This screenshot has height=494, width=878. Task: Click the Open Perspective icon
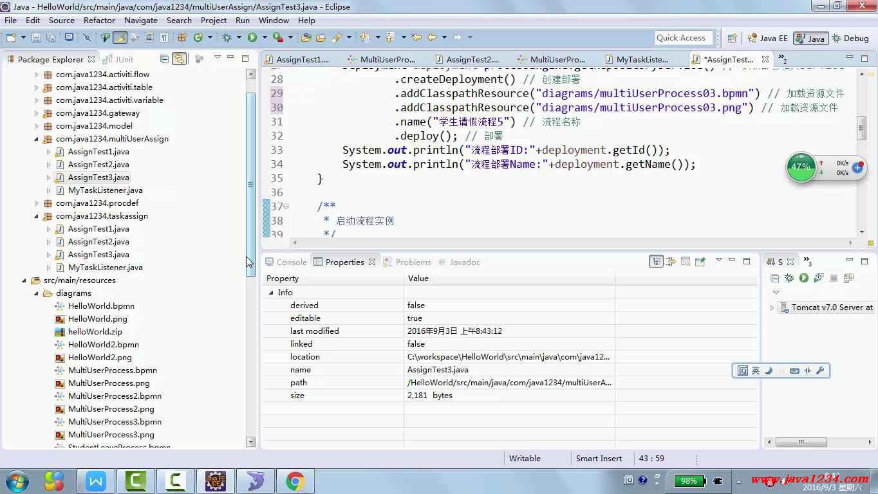(x=732, y=38)
